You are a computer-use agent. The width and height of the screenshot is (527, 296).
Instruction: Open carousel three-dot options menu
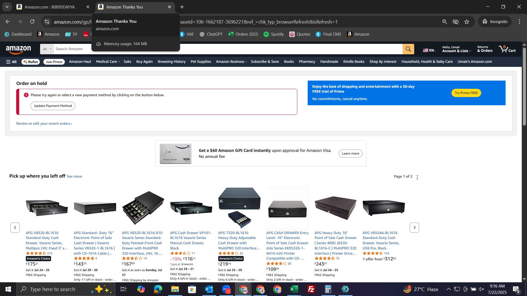417,177
